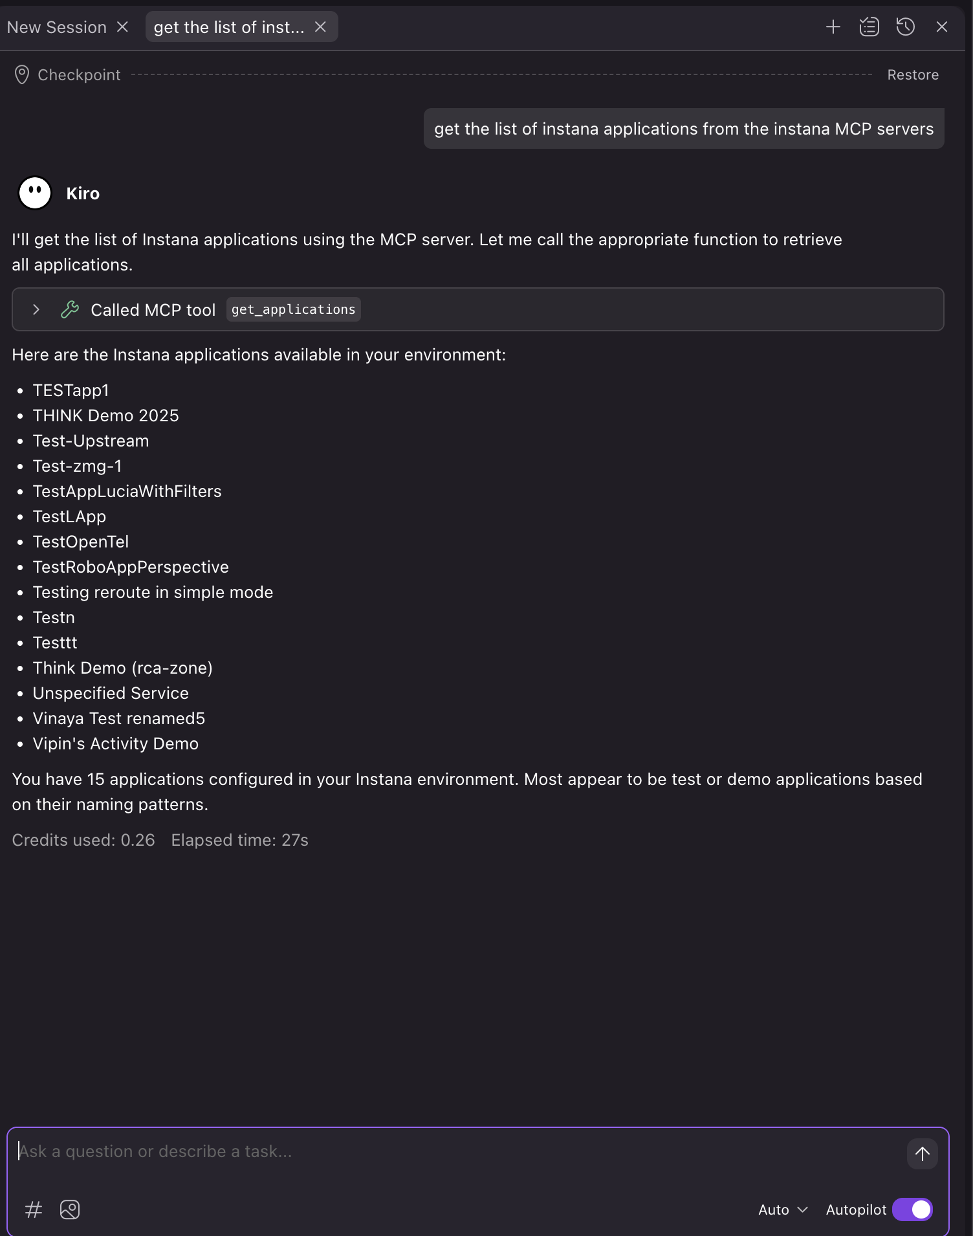
Task: Close the 'get the list of inst...' tab
Action: (322, 27)
